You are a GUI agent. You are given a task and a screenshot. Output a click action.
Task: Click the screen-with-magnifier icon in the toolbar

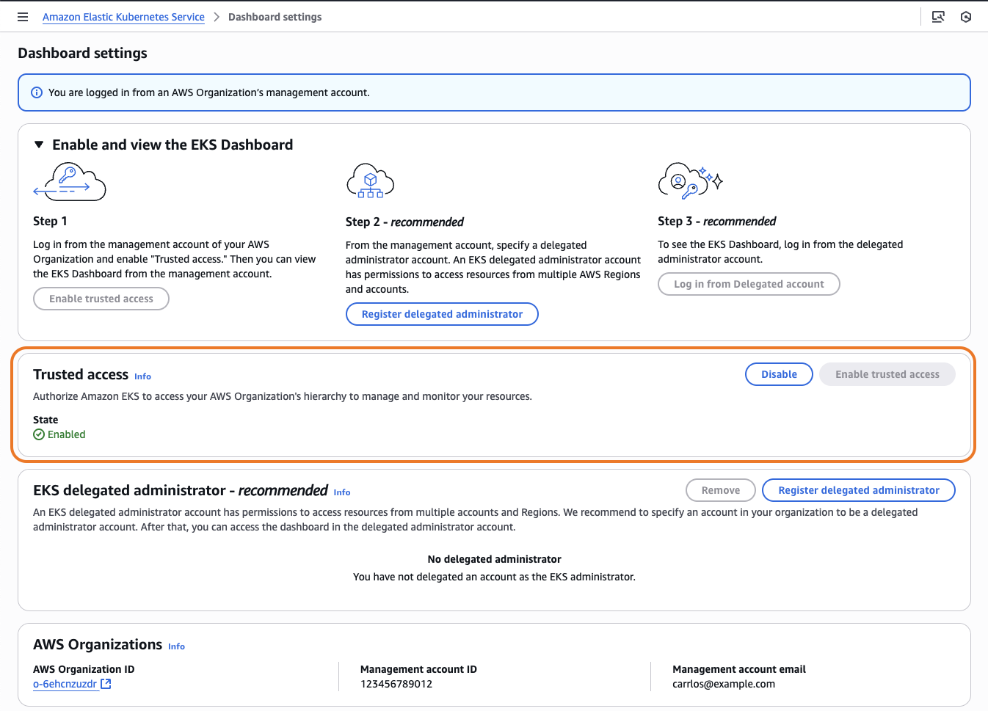click(x=938, y=16)
